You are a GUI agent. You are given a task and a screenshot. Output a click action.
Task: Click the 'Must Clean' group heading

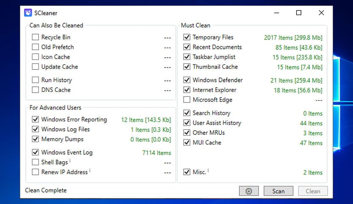tap(196, 25)
